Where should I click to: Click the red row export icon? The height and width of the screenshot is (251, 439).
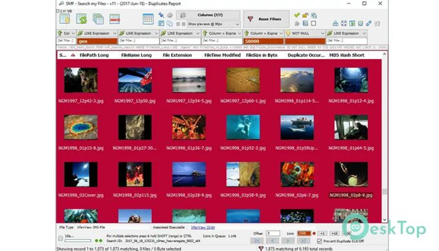[115, 19]
